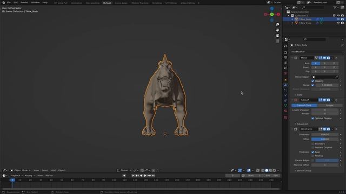Enable Crease Edges checkbox
346x194 pixels.
point(312,161)
